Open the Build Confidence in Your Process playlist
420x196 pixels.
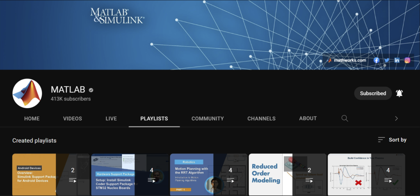tap(366, 175)
